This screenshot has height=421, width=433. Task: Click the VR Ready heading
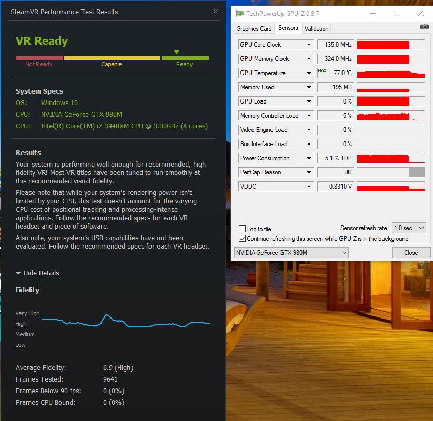pyautogui.click(x=42, y=41)
